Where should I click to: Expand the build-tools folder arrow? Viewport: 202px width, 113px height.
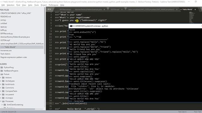coord(1,84)
